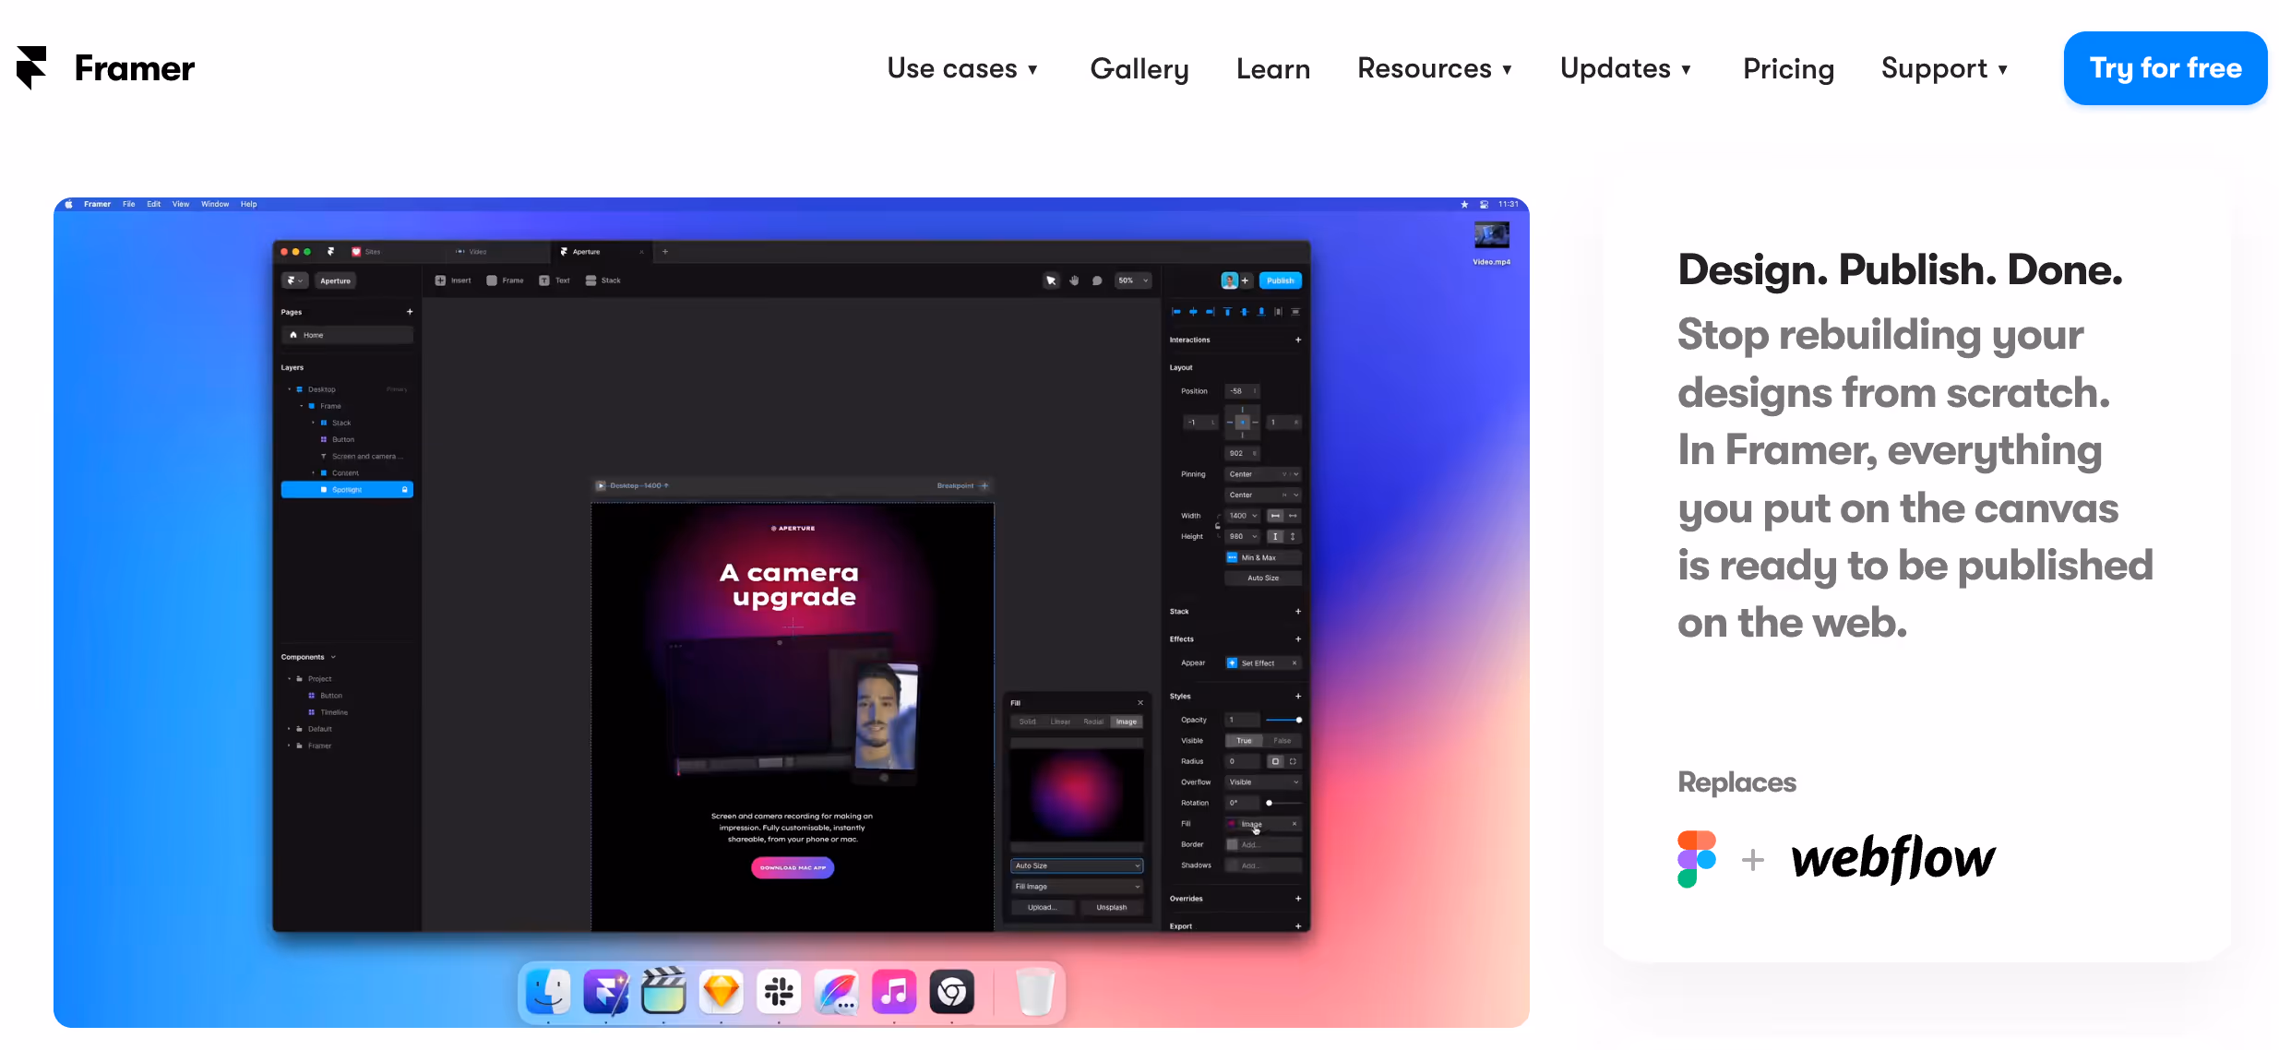
Task: Open the Use cases dropdown menu
Action: 962,68
